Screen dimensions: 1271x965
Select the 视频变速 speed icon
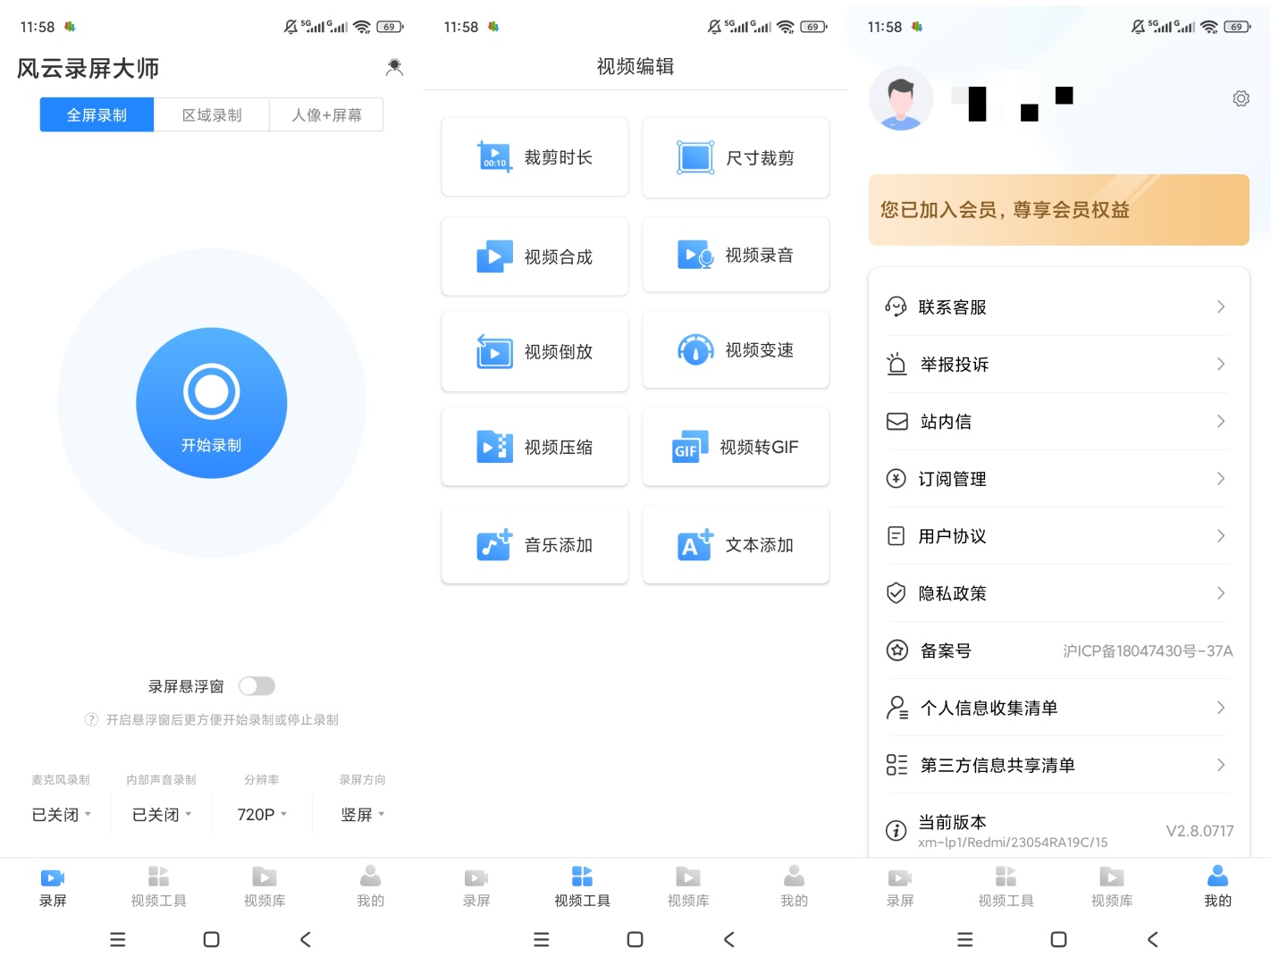pos(695,349)
